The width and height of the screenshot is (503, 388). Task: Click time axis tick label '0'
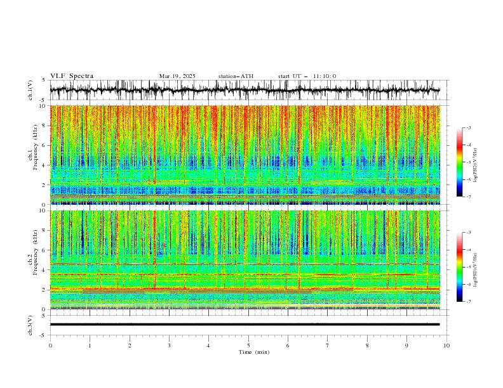pos(50,346)
